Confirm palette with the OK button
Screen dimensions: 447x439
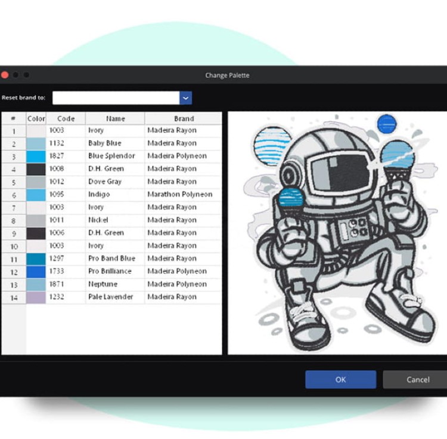(341, 380)
